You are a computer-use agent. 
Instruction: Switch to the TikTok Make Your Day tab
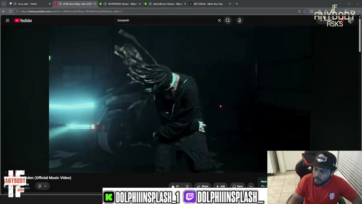tap(210, 4)
